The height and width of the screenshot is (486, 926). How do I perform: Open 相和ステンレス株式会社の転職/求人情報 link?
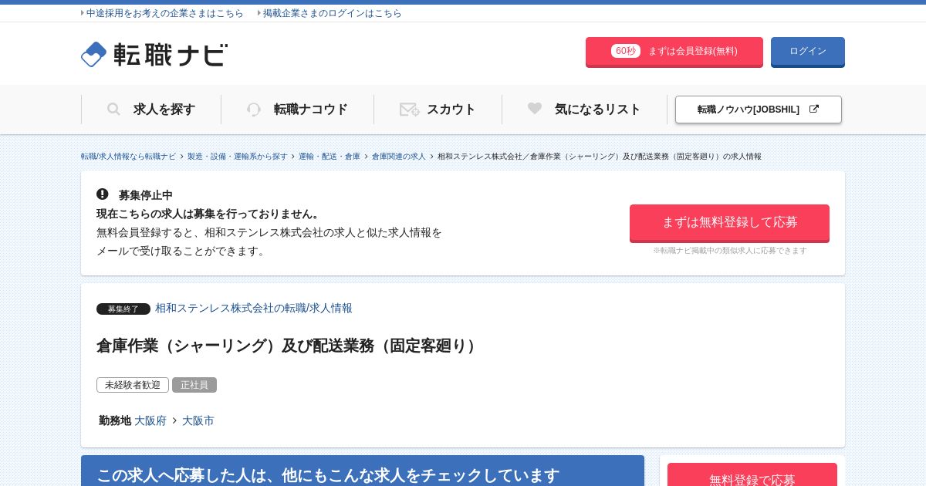coord(254,308)
